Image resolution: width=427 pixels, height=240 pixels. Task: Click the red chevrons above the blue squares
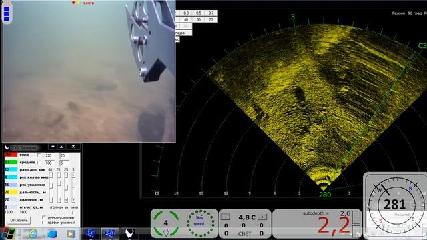7,3
